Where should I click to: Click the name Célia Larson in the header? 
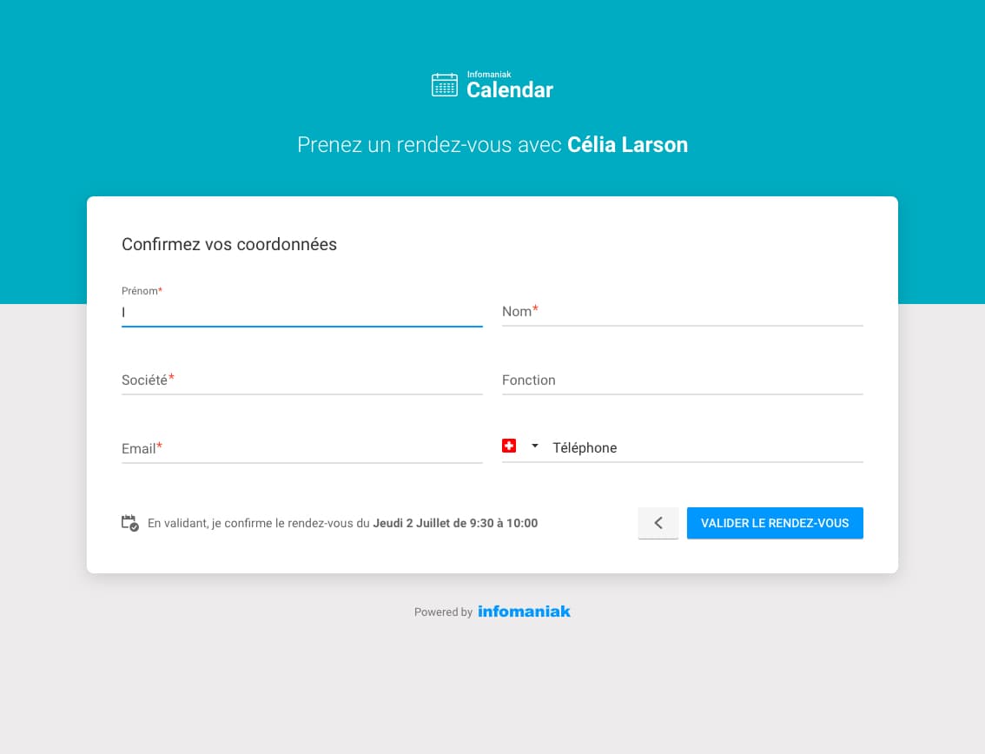(x=627, y=145)
